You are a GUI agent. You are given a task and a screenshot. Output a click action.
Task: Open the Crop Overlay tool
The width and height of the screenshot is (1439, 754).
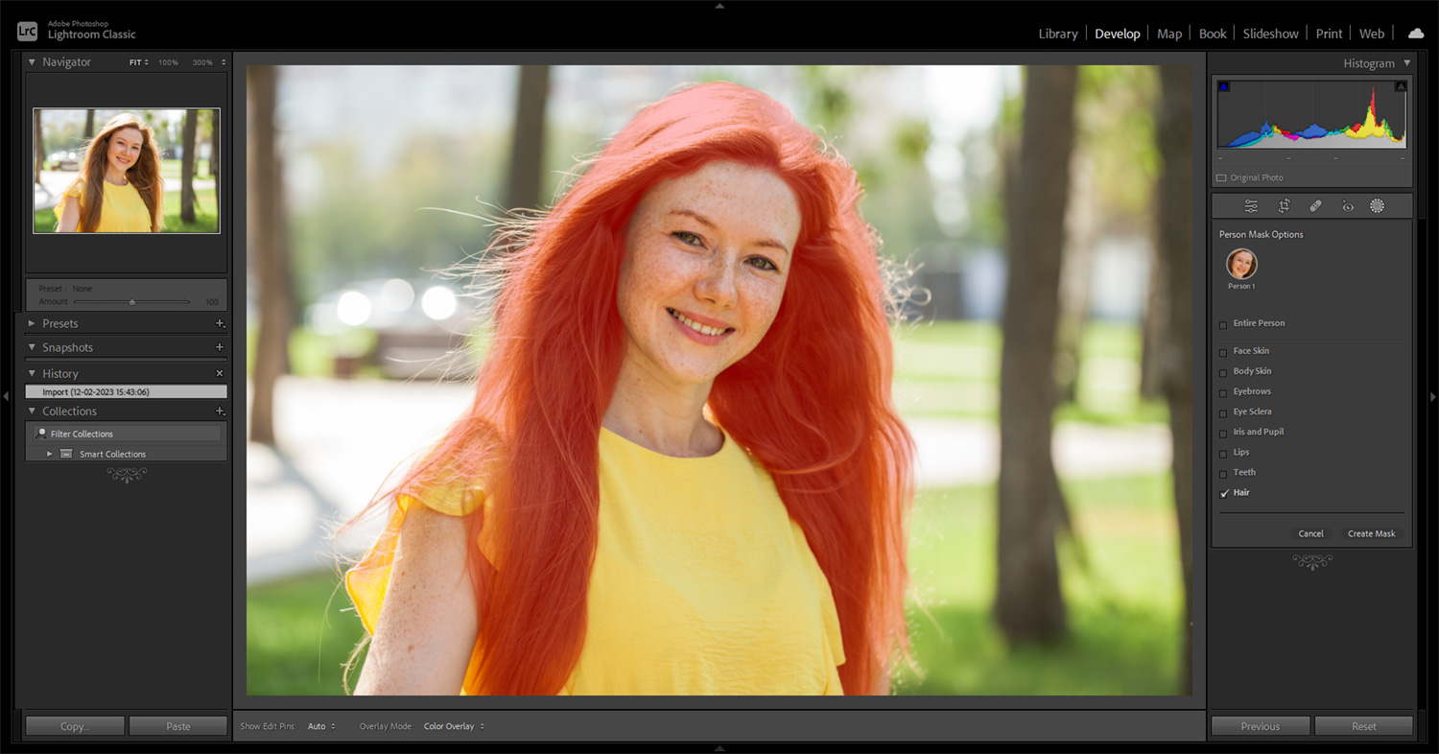click(1284, 205)
